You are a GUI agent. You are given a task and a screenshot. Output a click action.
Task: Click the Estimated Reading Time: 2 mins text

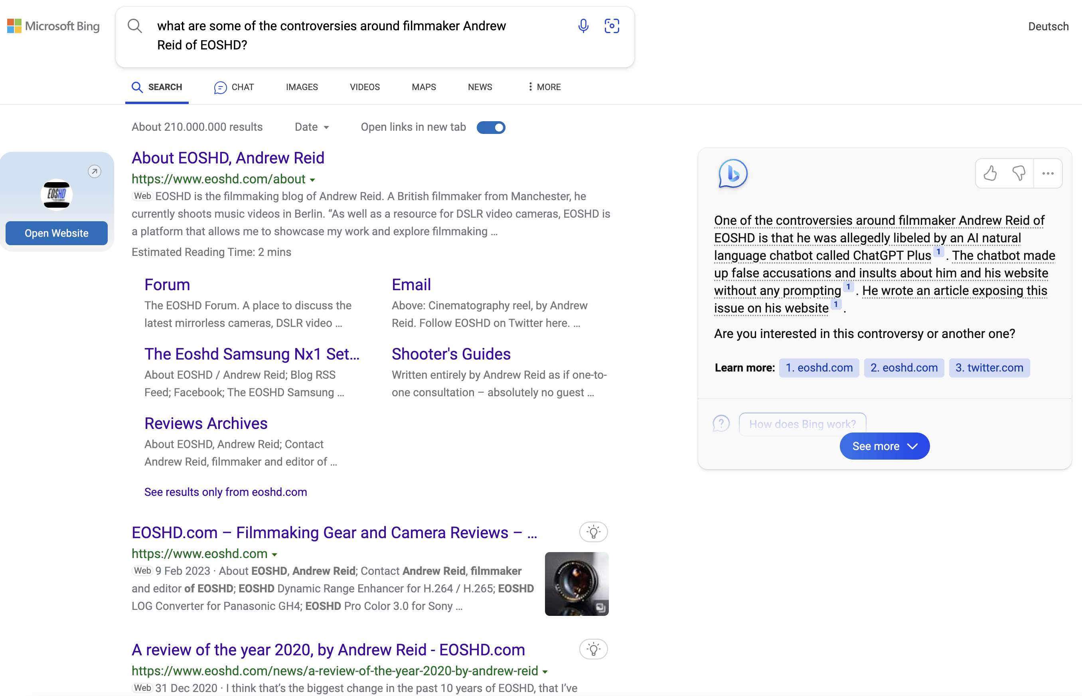211,252
